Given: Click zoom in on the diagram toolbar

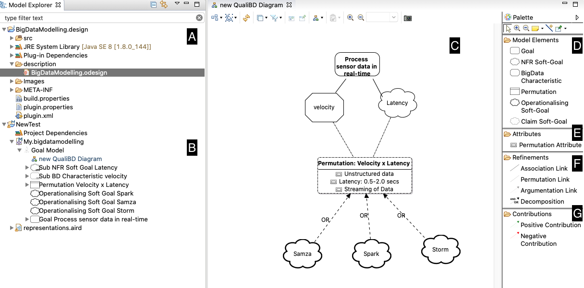Looking at the screenshot, I should [x=351, y=18].
